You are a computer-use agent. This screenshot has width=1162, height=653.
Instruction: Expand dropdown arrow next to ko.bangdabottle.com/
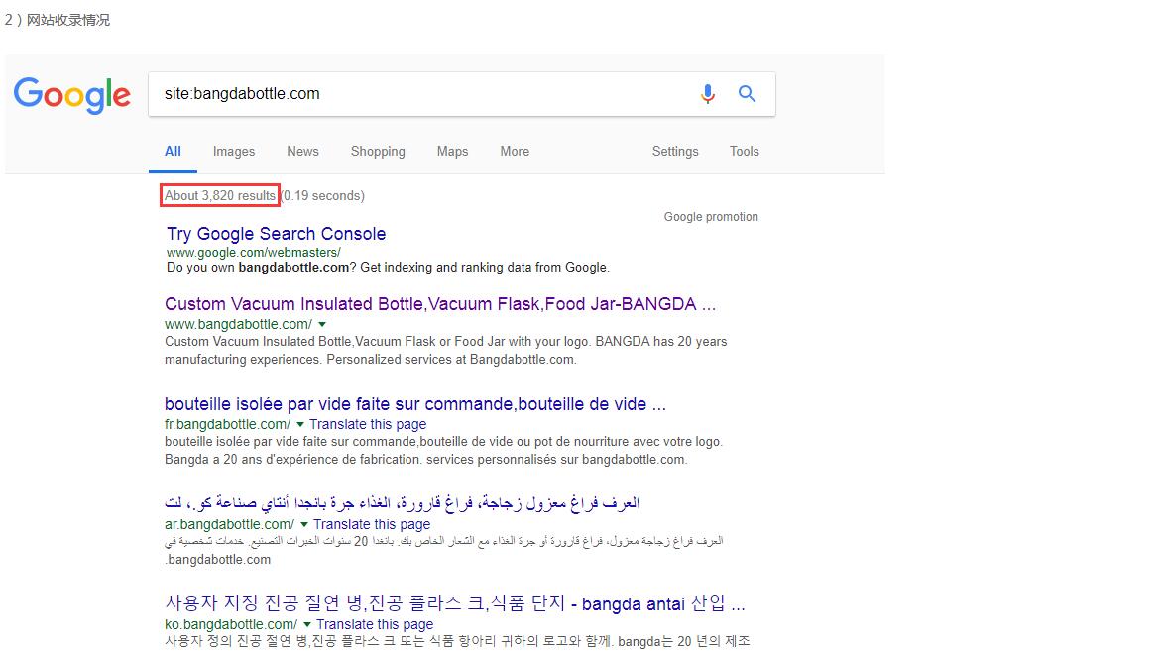click(x=306, y=625)
